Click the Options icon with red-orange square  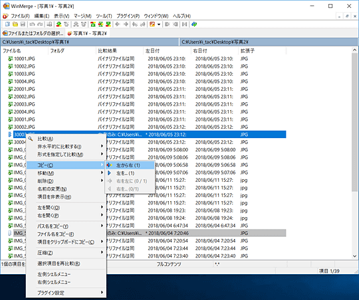[x=152, y=24]
